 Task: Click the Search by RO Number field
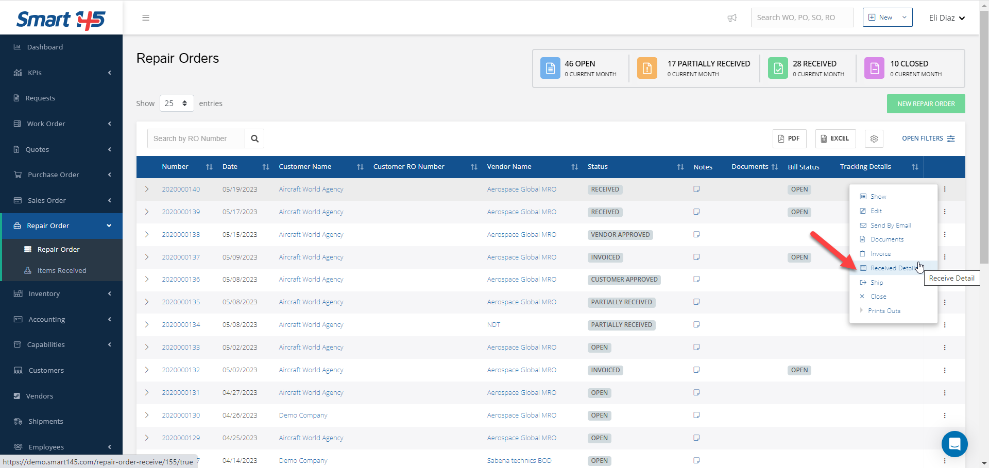coord(196,138)
